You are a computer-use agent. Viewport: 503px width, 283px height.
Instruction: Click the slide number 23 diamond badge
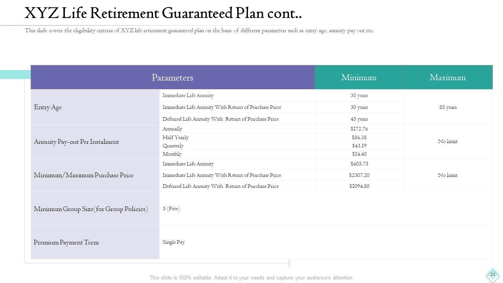(x=492, y=275)
